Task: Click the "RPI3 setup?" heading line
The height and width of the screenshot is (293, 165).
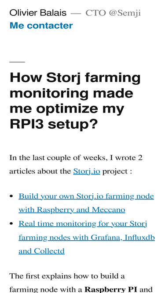Action: [x=54, y=124]
